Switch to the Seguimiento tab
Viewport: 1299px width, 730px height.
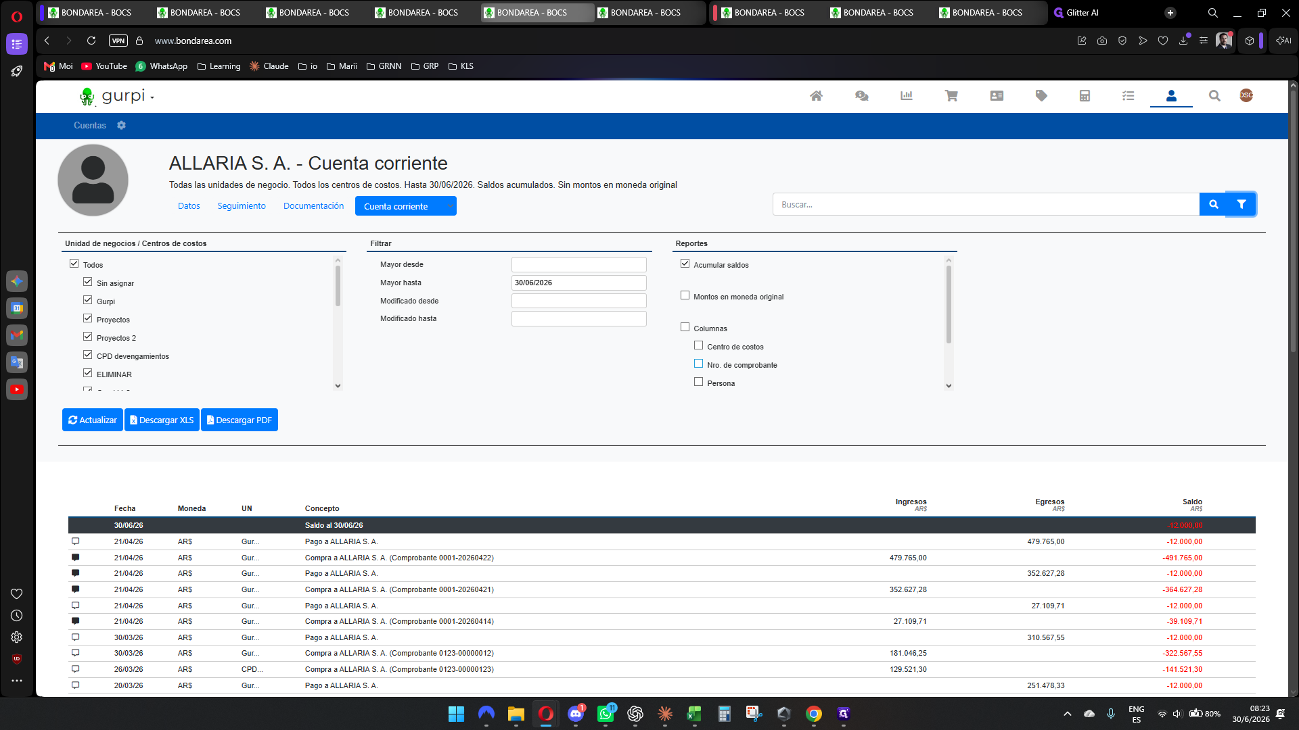click(x=242, y=206)
